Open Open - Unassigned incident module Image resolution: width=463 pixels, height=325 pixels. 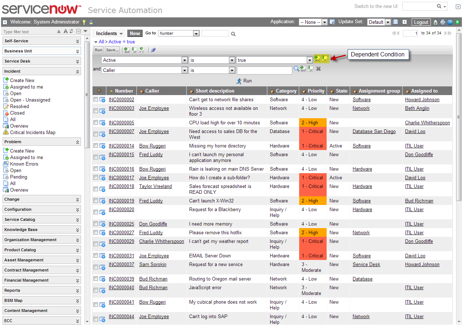click(30, 100)
